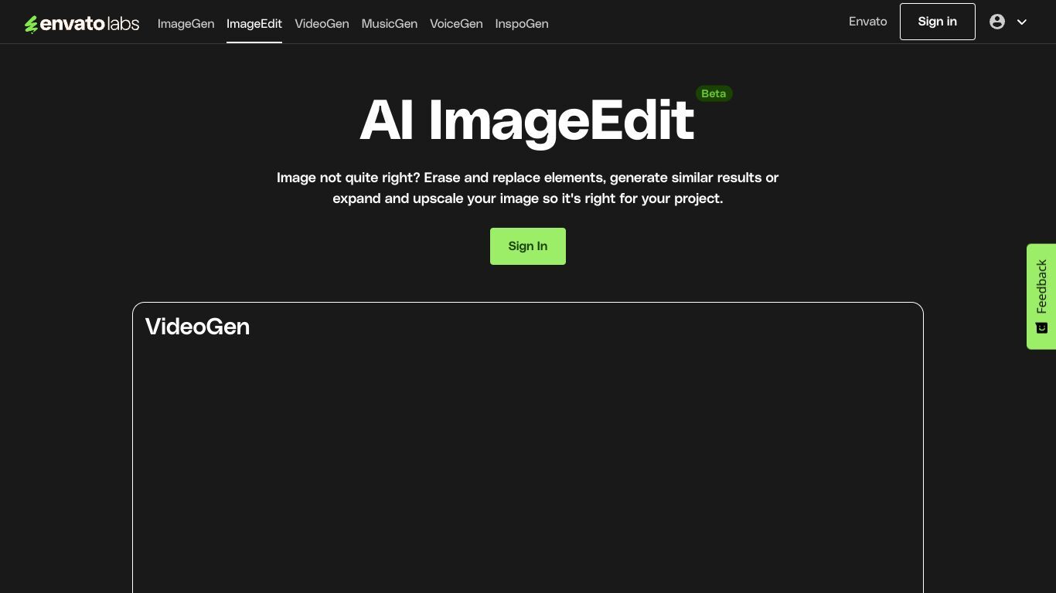Click the AI ImageEdit heading
The image size is (1056, 593).
[x=527, y=120]
